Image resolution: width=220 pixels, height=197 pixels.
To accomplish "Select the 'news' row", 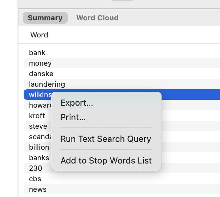I will click(x=38, y=189).
